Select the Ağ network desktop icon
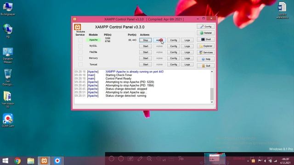Image resolution: width=294 pixels, height=165 pixels. 8,31
